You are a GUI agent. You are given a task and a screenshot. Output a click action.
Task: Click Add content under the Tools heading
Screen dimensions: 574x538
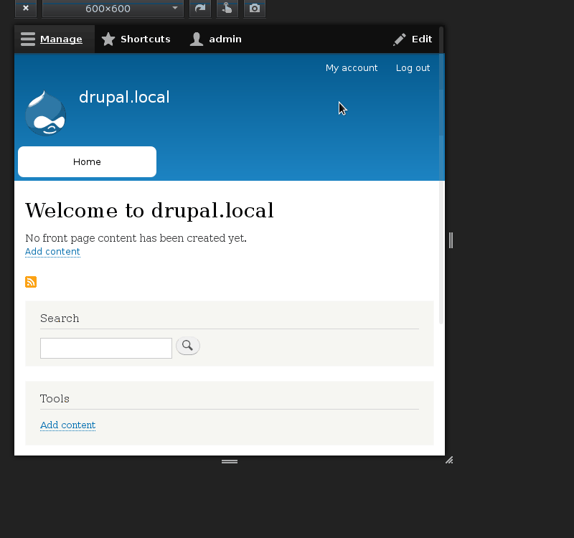pyautogui.click(x=67, y=425)
